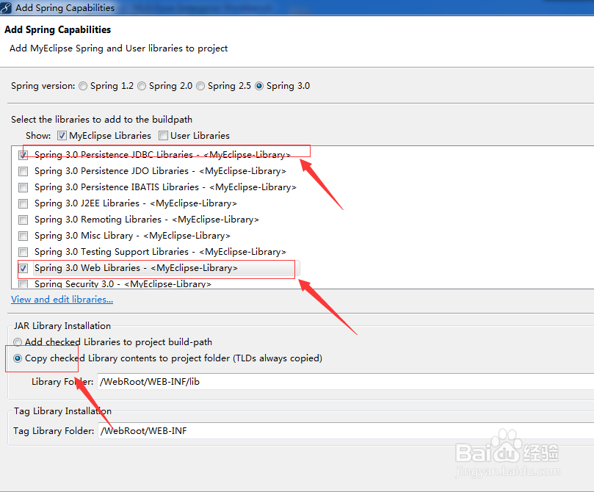This screenshot has width=594, height=492.
Task: Select the Spring 3.0 J2EE Libraries row text
Action: click(136, 203)
